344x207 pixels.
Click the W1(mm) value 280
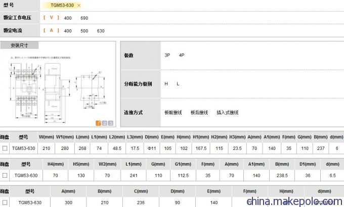65,148
